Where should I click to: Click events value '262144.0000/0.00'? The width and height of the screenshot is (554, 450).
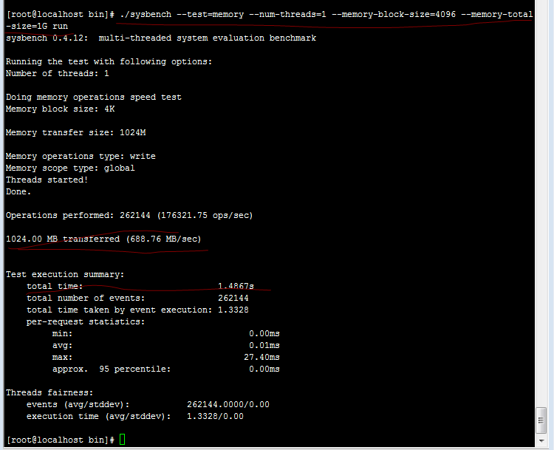coord(228,404)
